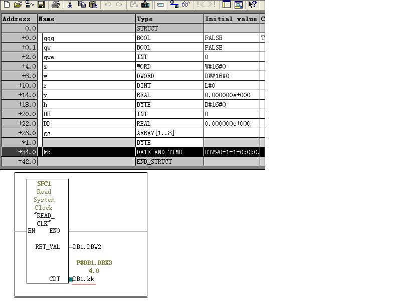This screenshot has height=301, width=398.
Task: Save using the floppy disk icon
Action: click(x=41, y=5)
